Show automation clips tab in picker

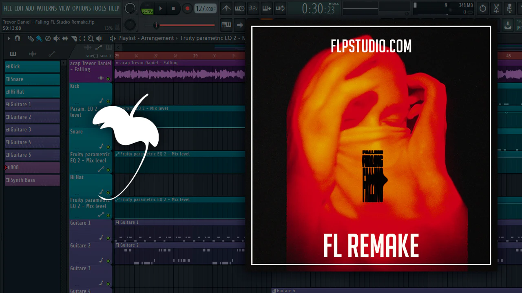[x=52, y=54]
